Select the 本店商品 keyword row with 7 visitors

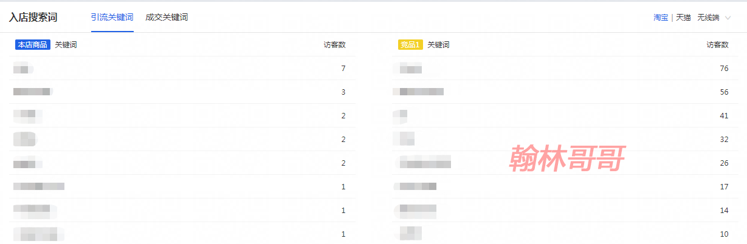182,69
